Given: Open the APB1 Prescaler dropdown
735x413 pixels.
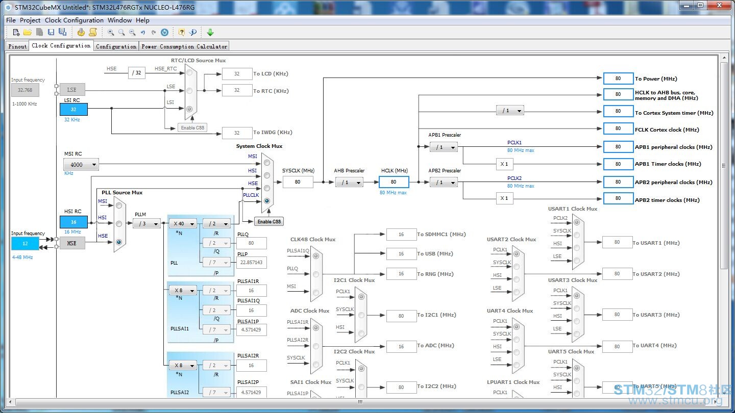Looking at the screenshot, I should point(443,147).
